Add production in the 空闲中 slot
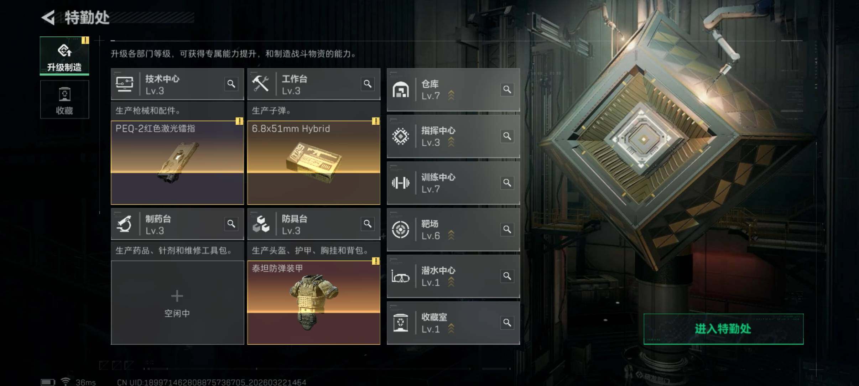859x386 pixels. [x=177, y=303]
